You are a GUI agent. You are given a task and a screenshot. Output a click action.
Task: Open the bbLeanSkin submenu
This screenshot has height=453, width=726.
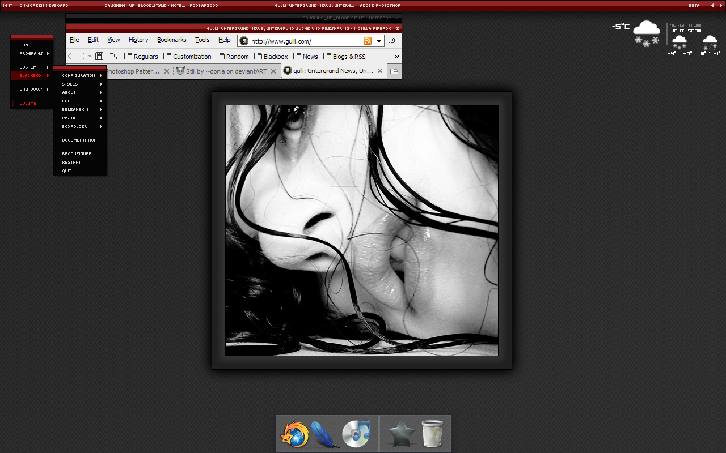[79, 109]
